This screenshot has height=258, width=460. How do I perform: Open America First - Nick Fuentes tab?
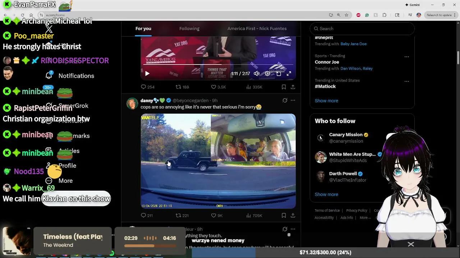click(x=257, y=29)
